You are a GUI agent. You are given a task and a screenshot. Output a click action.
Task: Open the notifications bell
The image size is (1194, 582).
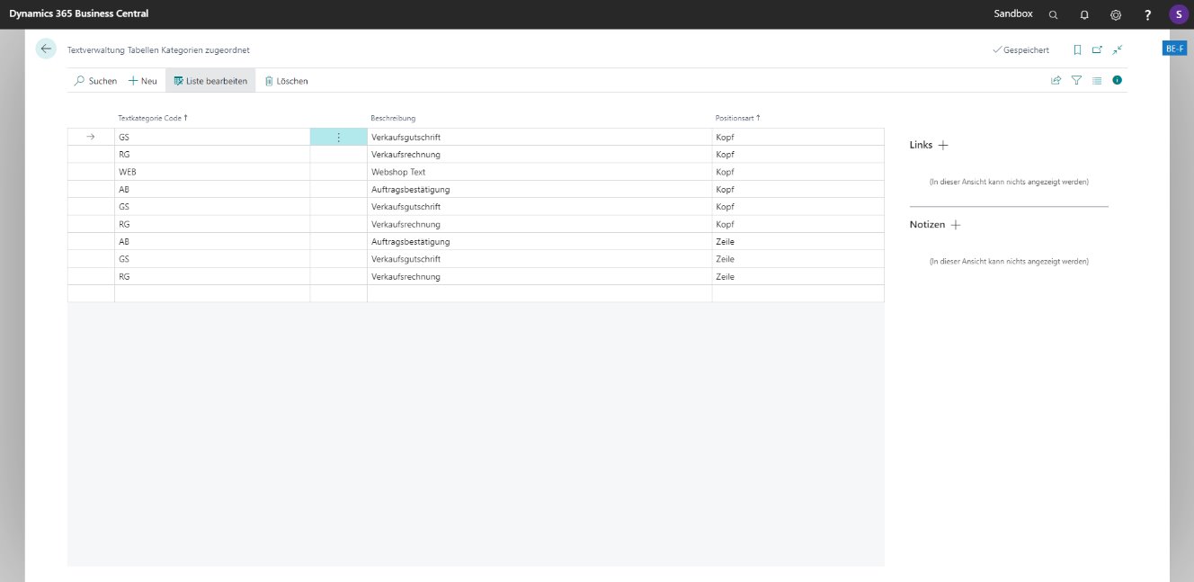1084,14
